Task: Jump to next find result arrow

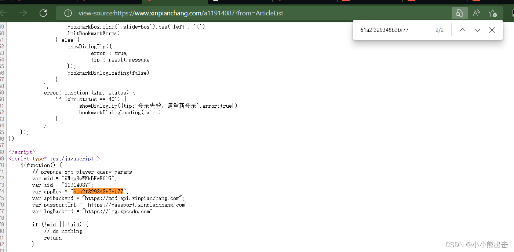Action: (x=477, y=30)
